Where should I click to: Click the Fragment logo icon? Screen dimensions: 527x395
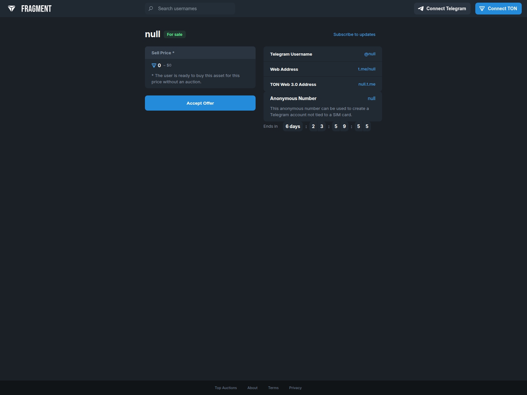click(12, 9)
